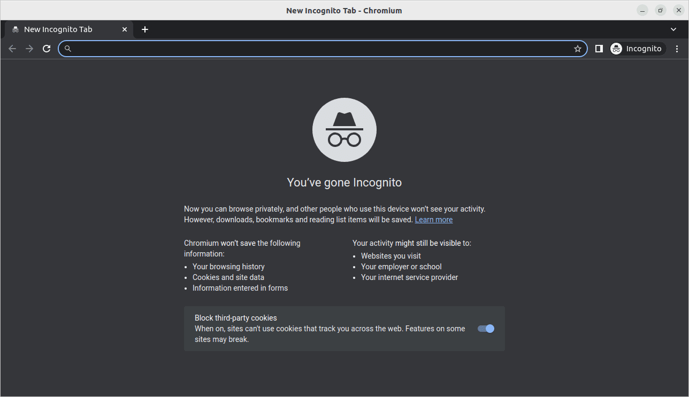
Task: Toggle the Block third-party cookies switch
Action: coord(485,329)
